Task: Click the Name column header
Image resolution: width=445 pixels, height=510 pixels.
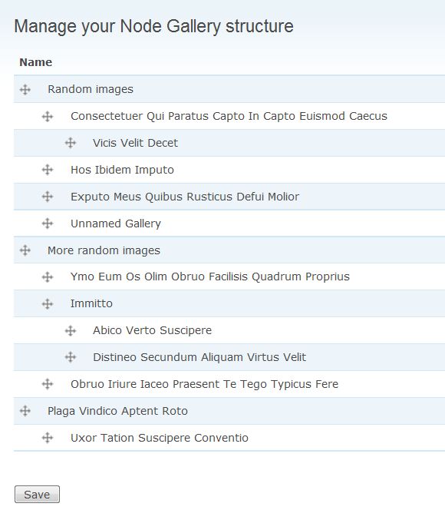Action: 36,62
